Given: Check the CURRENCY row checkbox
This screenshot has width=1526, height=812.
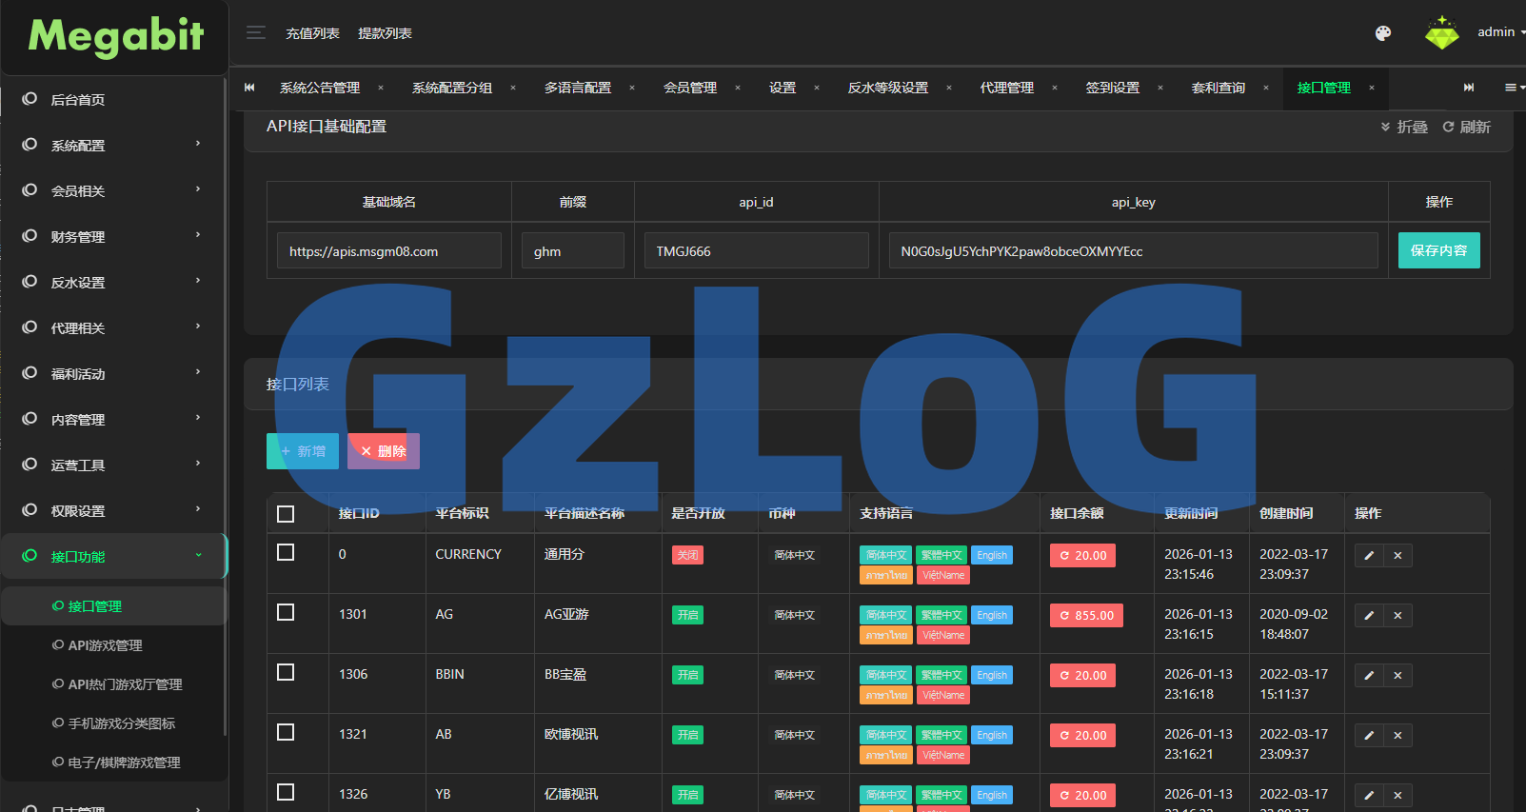Looking at the screenshot, I should pos(286,553).
